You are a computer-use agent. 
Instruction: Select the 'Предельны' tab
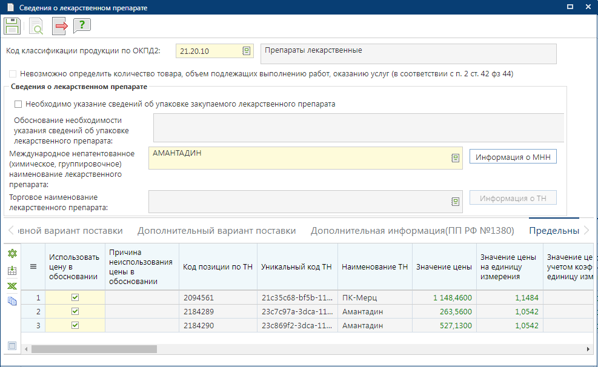[x=554, y=231]
